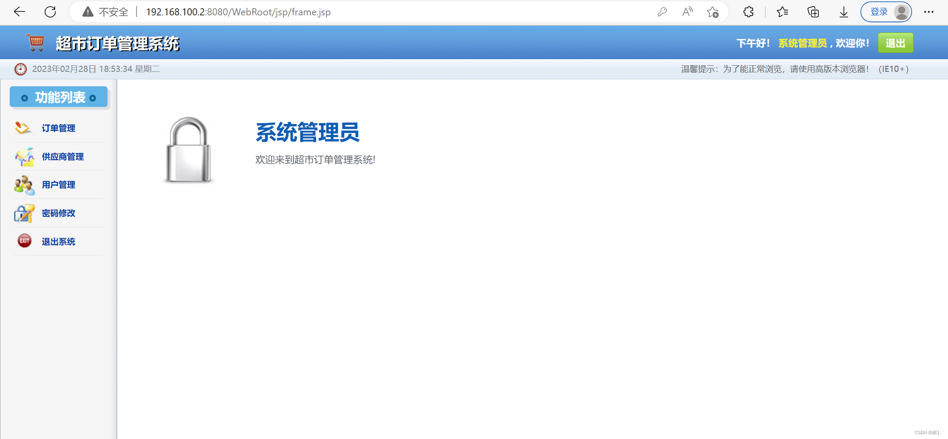Open the browser profile avatar
This screenshot has width=948, height=439.
point(902,12)
